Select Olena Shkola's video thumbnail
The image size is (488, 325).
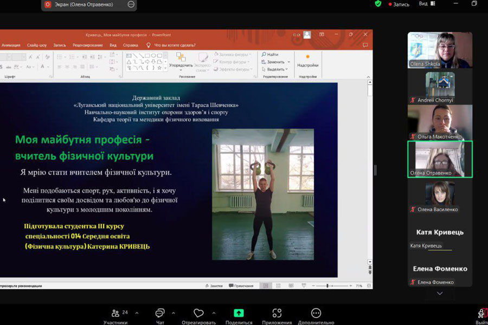440,50
